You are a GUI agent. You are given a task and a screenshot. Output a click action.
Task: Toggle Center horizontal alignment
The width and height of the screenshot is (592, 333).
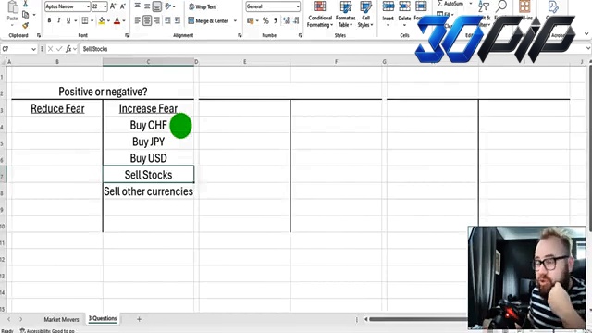[x=147, y=20]
